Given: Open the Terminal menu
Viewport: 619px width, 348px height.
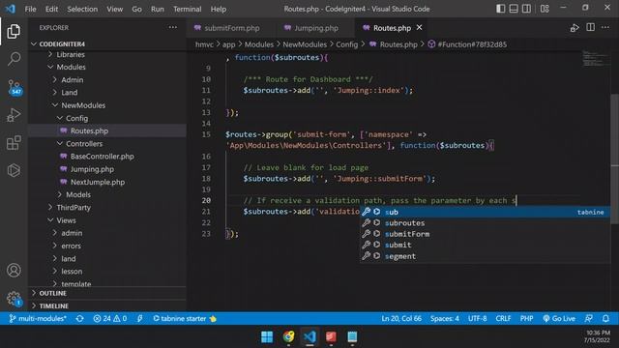Looking at the screenshot, I should (187, 9).
